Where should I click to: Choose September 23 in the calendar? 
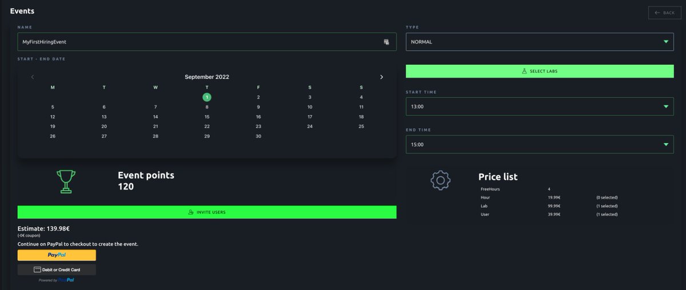(x=258, y=126)
